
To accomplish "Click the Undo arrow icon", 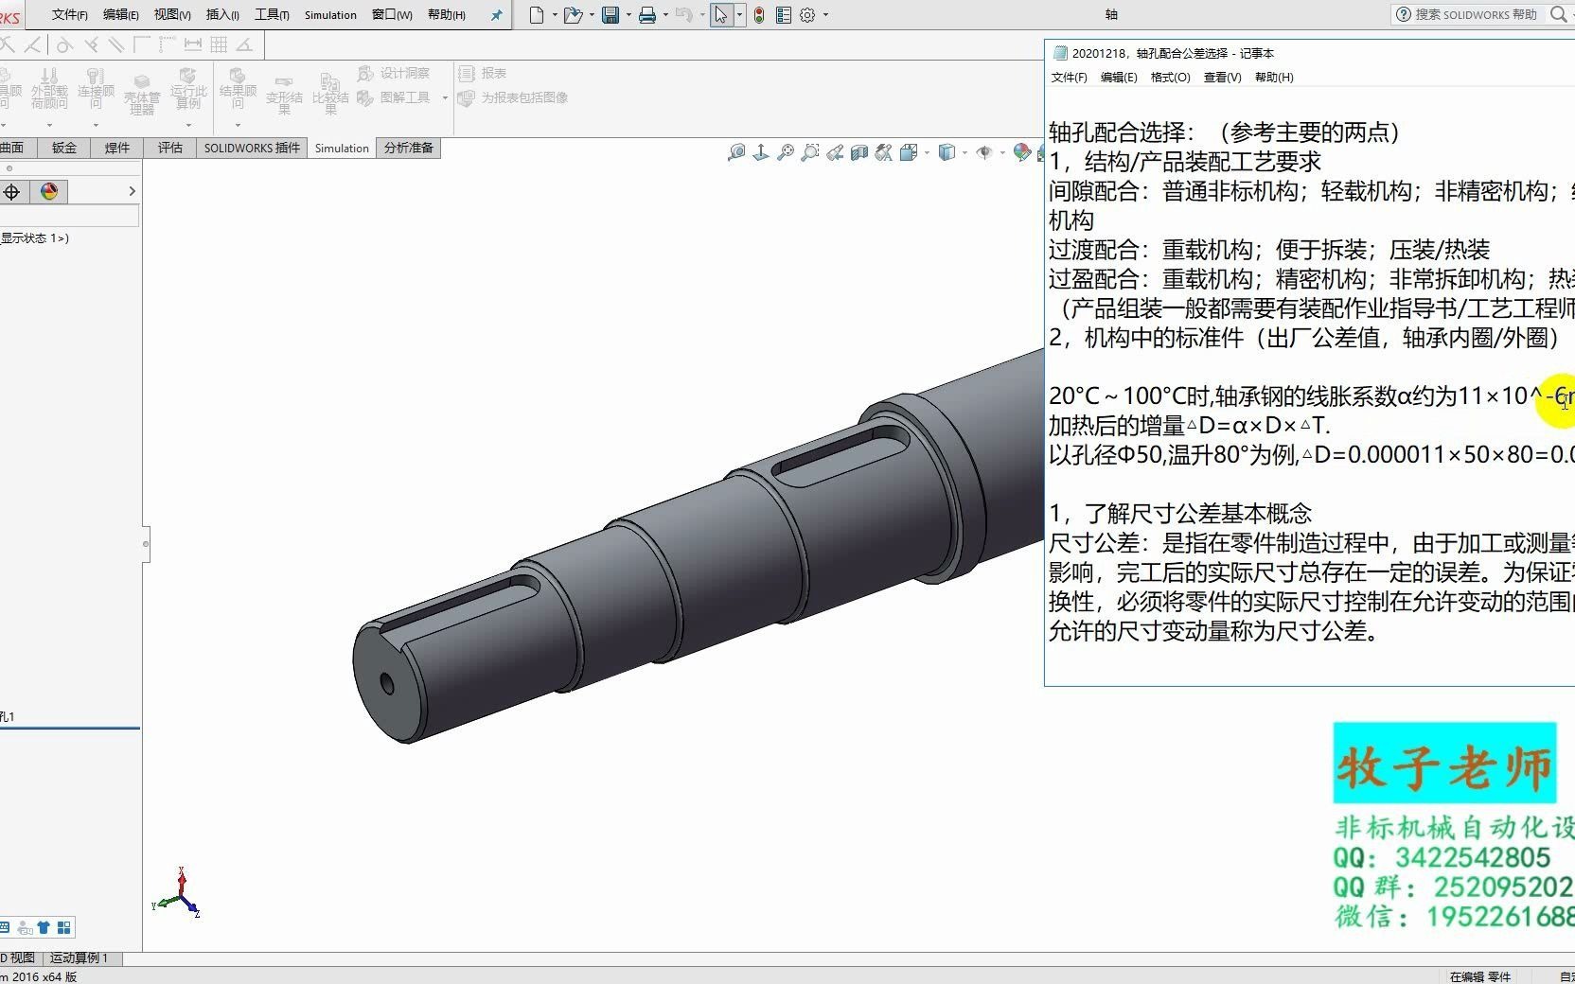I will (x=683, y=15).
